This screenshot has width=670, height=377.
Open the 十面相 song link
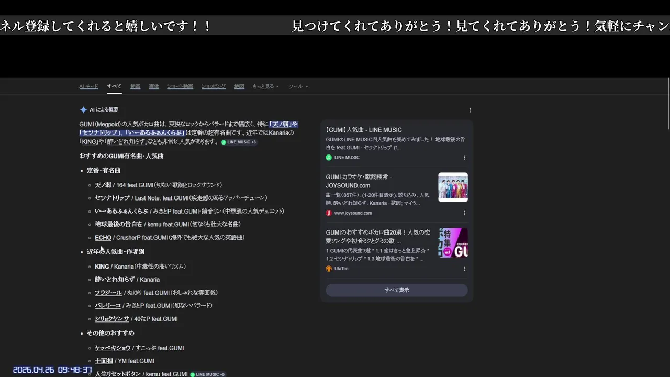click(104, 361)
